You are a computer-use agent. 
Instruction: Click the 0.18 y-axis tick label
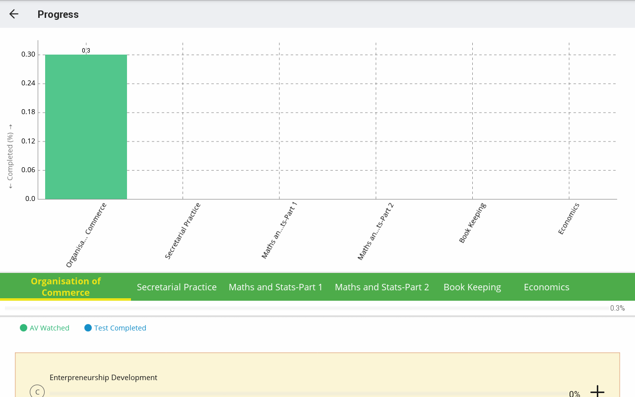tap(28, 112)
